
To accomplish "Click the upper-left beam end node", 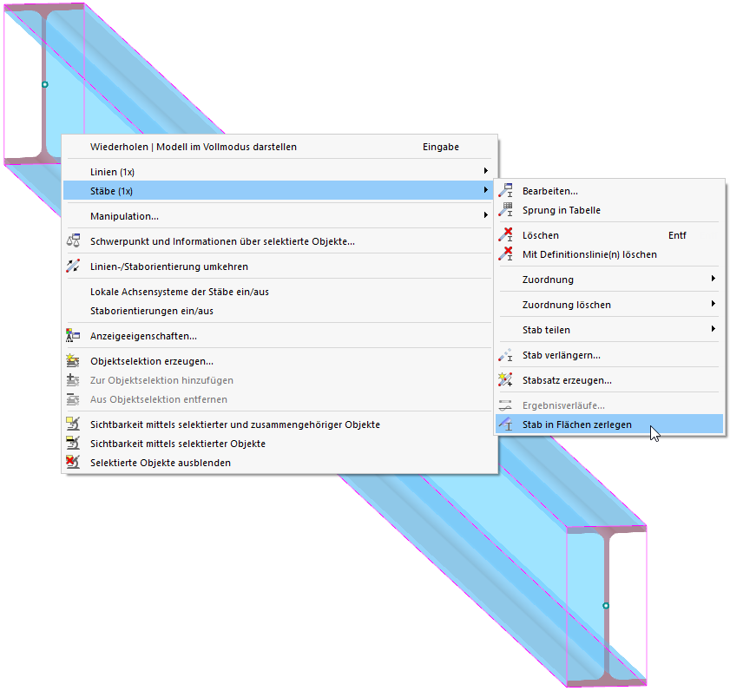I will [44, 84].
